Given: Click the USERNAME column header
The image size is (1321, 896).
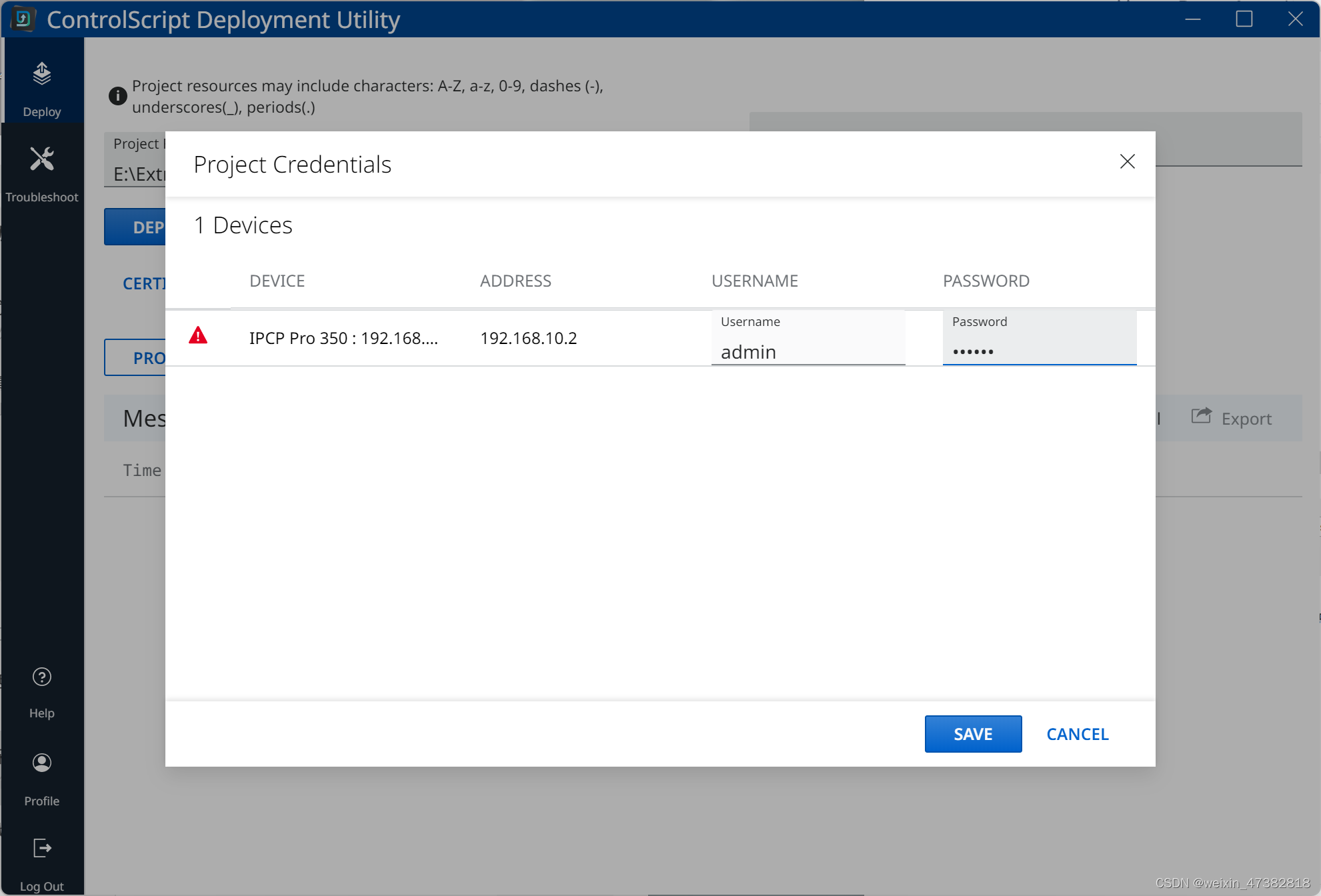Looking at the screenshot, I should 754,281.
